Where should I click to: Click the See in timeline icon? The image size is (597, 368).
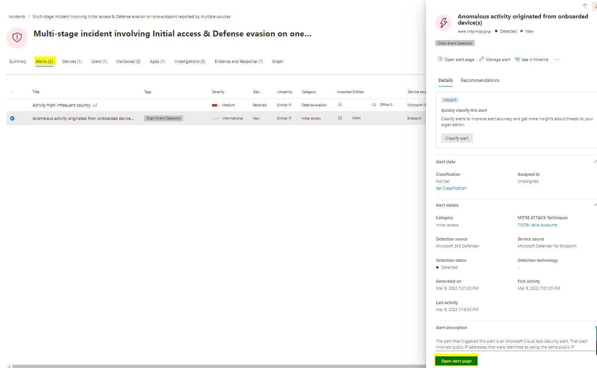(x=517, y=59)
